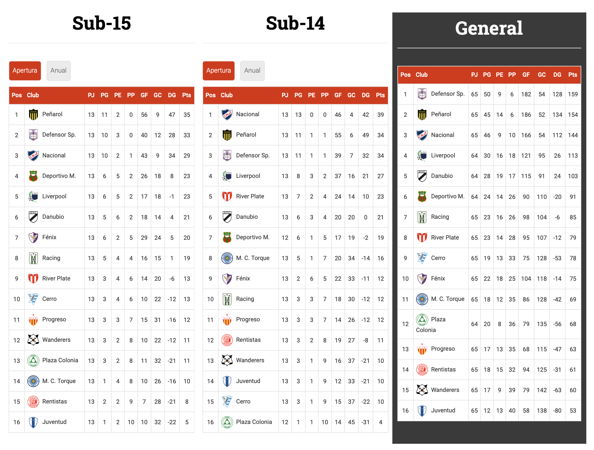Click the Peñarol crest in Sub-15 table
The image size is (594, 450).
click(x=33, y=114)
